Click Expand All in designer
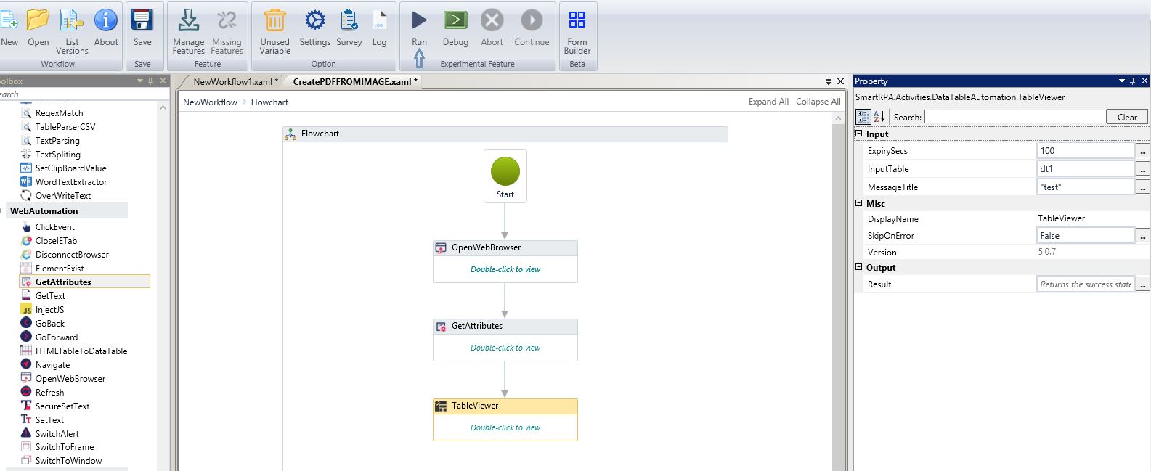 click(768, 102)
